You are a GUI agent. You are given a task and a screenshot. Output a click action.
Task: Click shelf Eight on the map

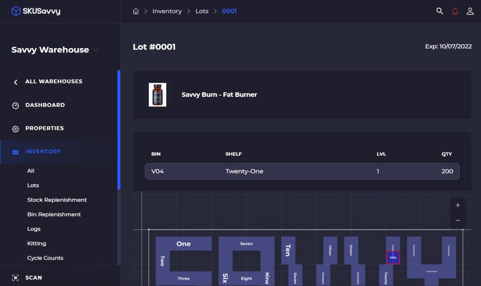(246, 278)
